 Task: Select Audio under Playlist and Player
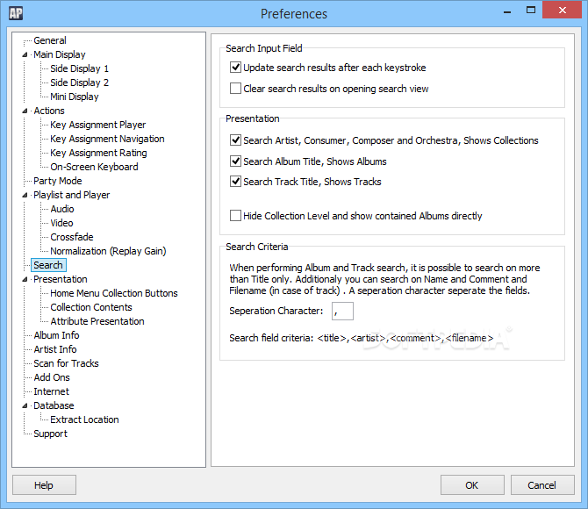pos(62,209)
